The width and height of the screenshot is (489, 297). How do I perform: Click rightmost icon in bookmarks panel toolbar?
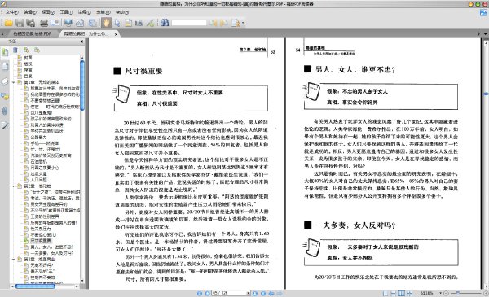pos(37,50)
